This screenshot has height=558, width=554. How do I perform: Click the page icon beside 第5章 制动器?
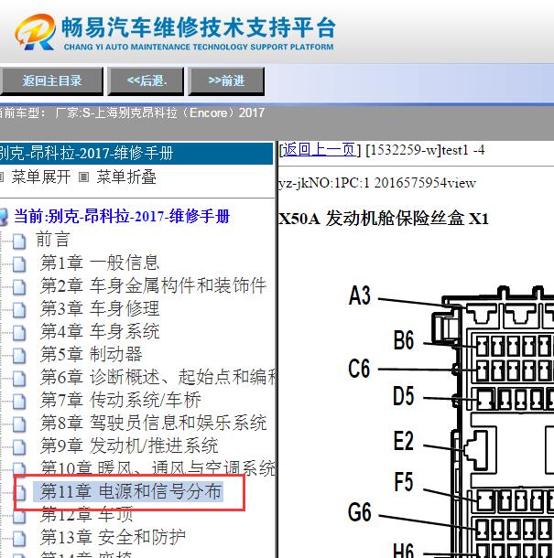pyautogui.click(x=19, y=356)
